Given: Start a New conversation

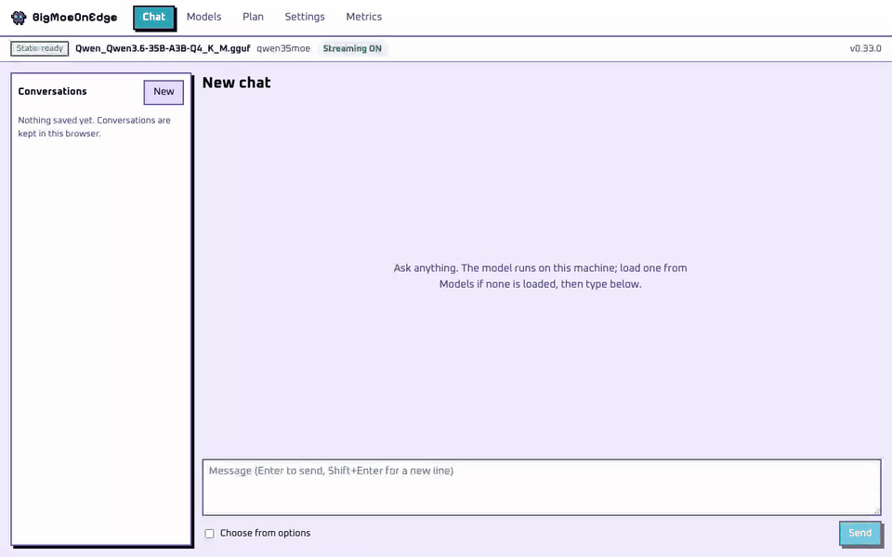Looking at the screenshot, I should [x=164, y=92].
